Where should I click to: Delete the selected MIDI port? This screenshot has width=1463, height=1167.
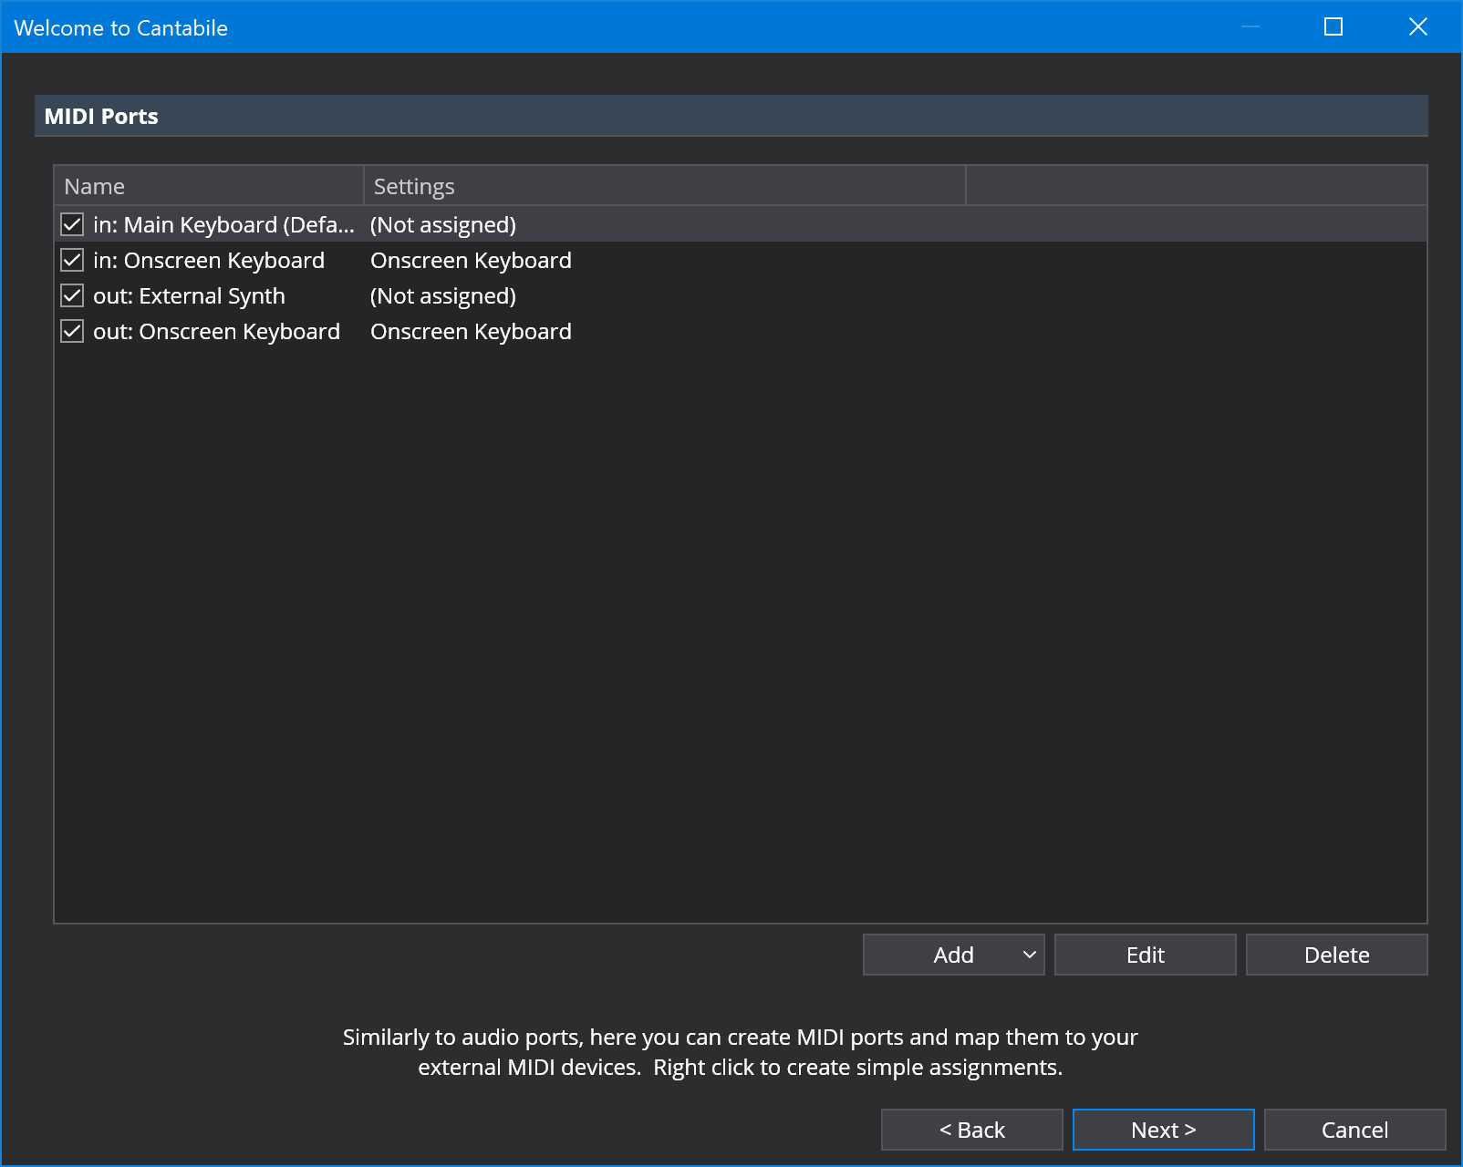[1337, 955]
